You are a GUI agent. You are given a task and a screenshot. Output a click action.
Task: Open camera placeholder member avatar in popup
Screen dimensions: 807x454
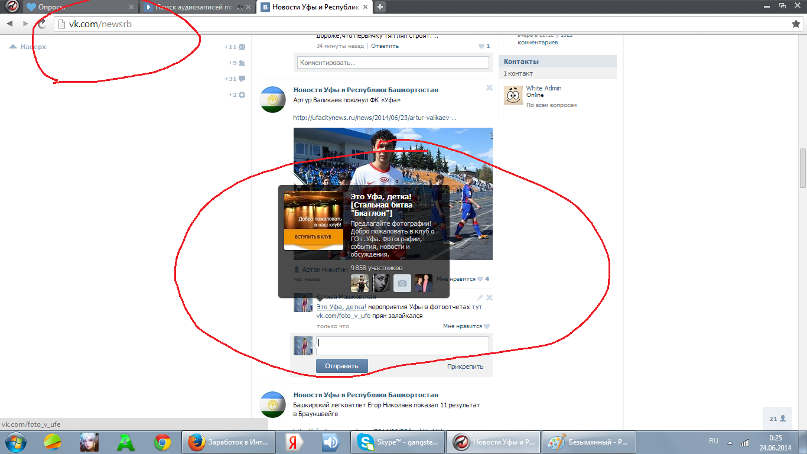click(x=402, y=283)
